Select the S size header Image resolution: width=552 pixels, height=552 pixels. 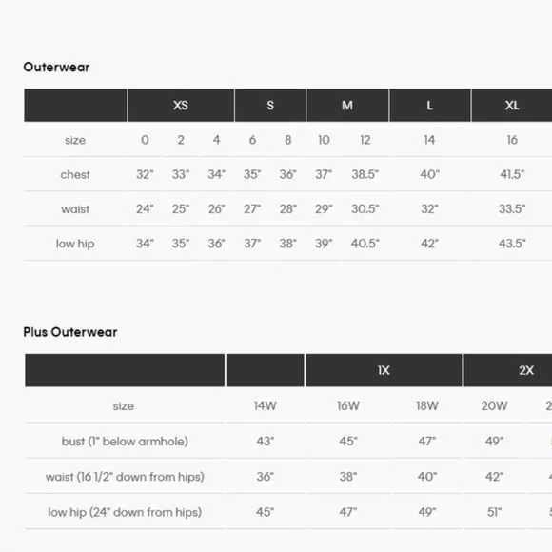point(270,106)
